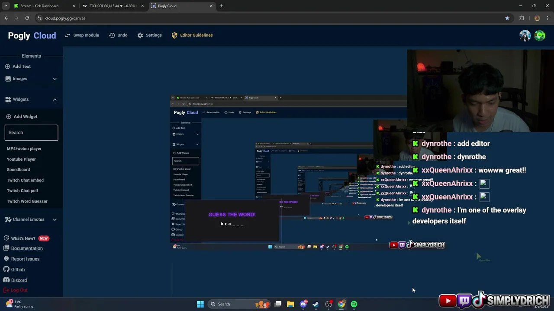Click the Widgets section grid icon

(8, 99)
